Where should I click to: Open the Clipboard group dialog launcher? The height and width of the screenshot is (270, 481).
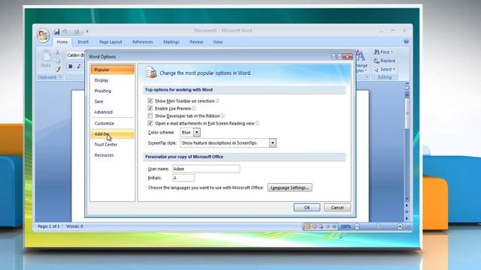tap(61, 77)
